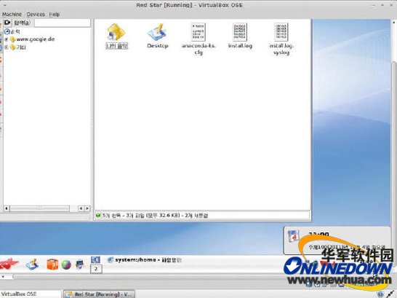This screenshot has width=397, height=298.
Task: Select the My Music folder icon
Action: (x=116, y=32)
